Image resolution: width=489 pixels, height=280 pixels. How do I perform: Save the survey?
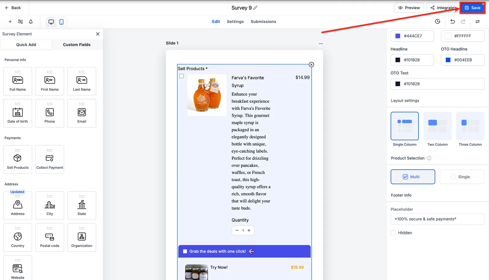tap(472, 8)
